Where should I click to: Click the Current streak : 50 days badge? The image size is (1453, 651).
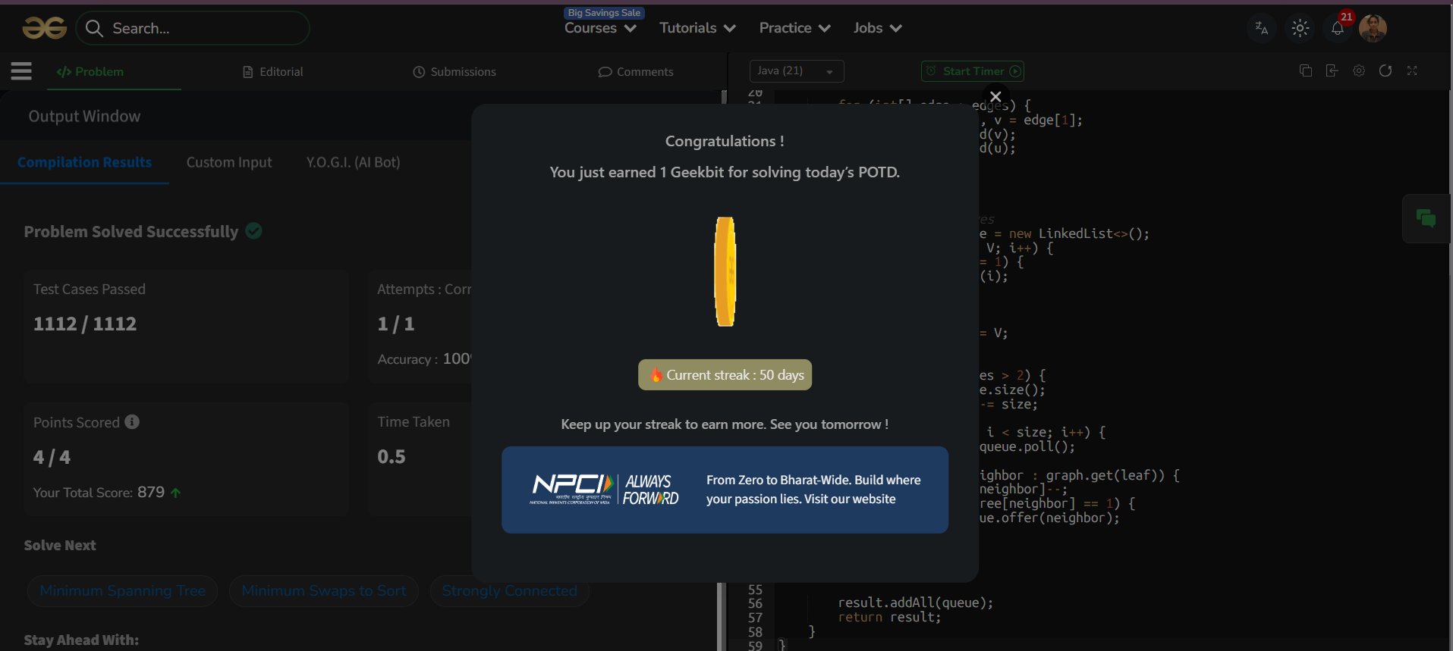[x=725, y=375]
